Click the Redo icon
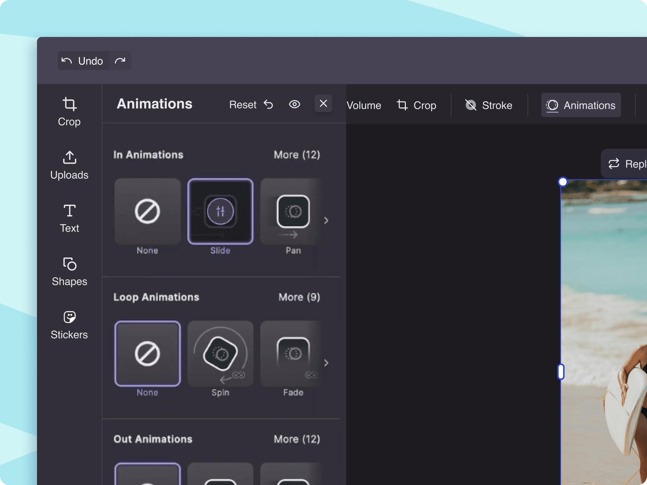 [x=120, y=60]
